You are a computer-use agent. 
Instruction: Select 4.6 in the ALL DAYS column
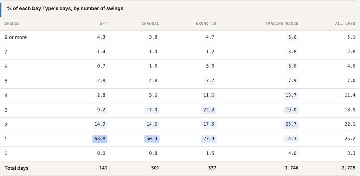pyautogui.click(x=351, y=67)
